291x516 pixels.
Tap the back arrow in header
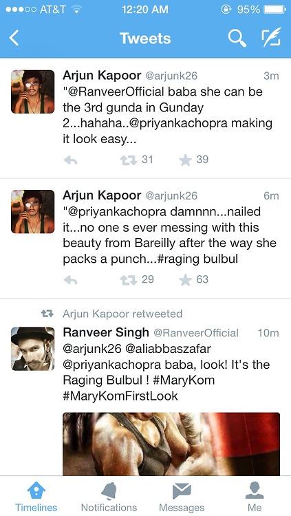click(x=14, y=38)
